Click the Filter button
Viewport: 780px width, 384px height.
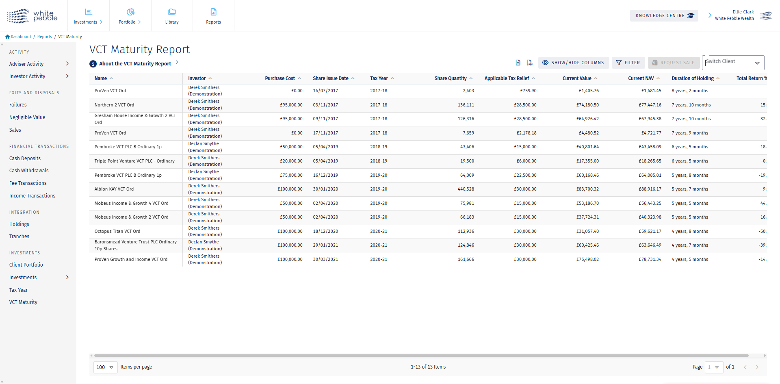click(628, 63)
